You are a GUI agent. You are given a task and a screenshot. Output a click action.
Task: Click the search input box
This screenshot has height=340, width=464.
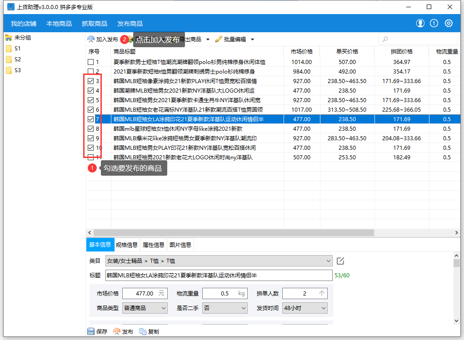click(x=418, y=39)
